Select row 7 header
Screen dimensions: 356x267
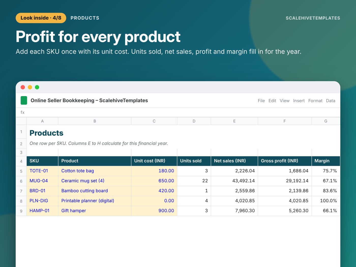[21, 191]
